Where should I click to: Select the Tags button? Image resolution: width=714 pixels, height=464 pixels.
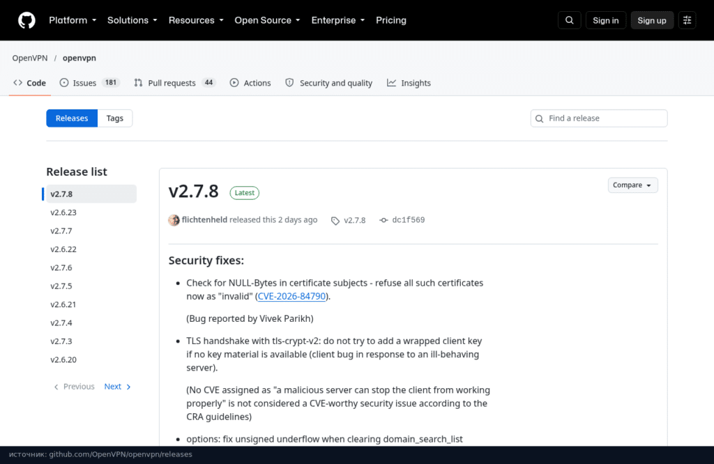(115, 118)
